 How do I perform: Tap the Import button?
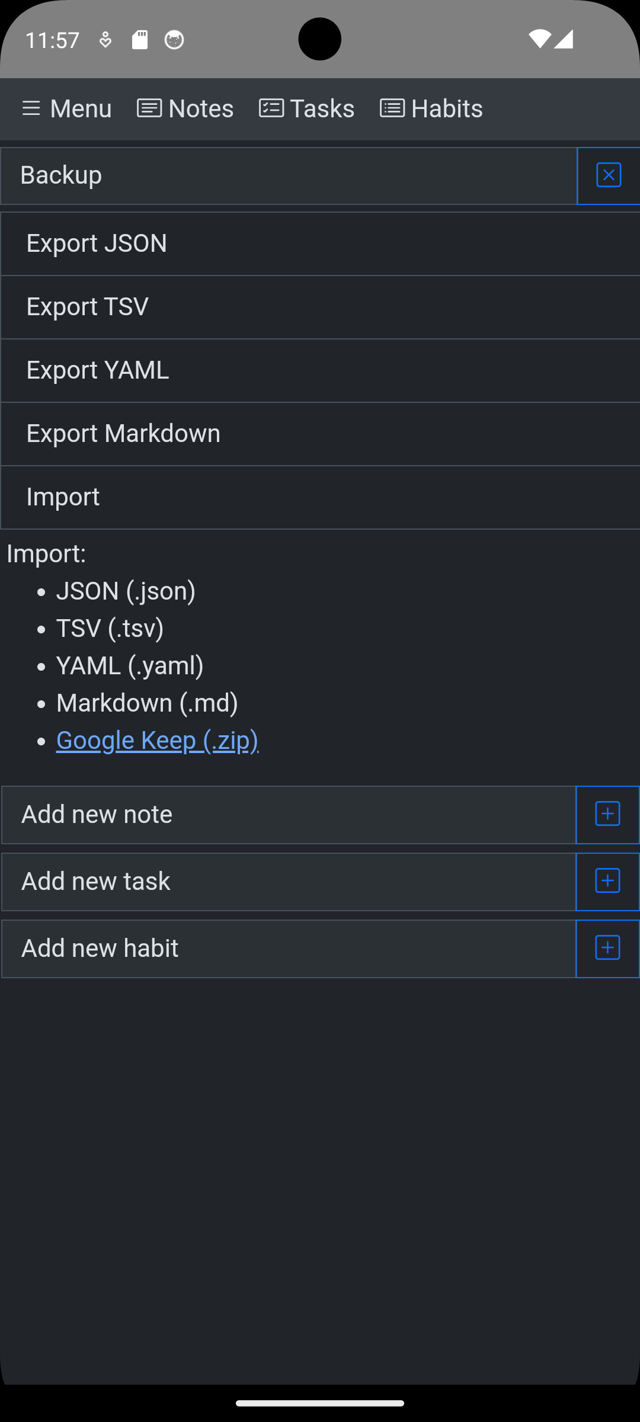(x=320, y=497)
